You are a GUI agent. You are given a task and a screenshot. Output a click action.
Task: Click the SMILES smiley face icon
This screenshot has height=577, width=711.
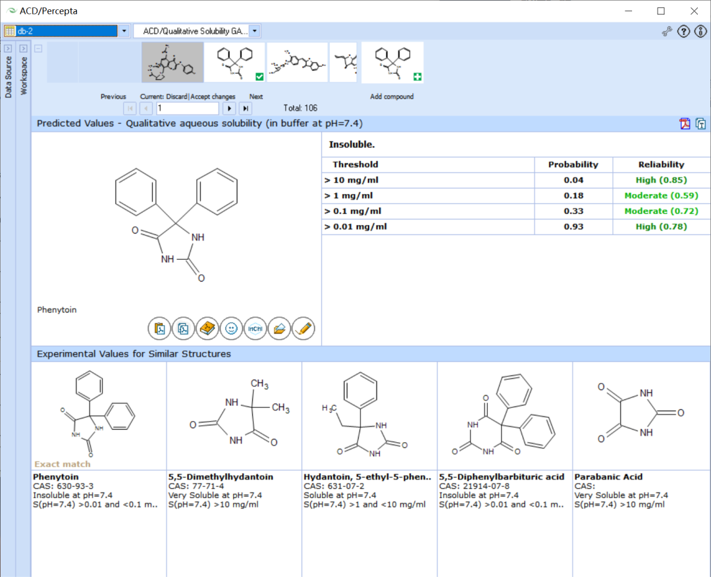pyautogui.click(x=231, y=328)
